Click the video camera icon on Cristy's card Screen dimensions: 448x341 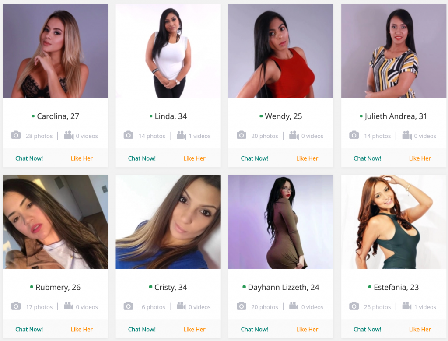[x=181, y=306]
